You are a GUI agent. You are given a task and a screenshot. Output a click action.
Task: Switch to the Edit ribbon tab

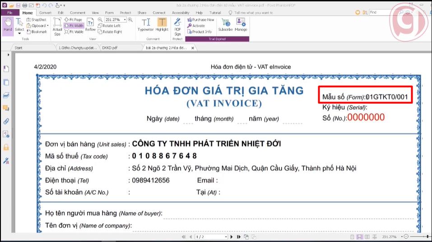[x=60, y=13]
